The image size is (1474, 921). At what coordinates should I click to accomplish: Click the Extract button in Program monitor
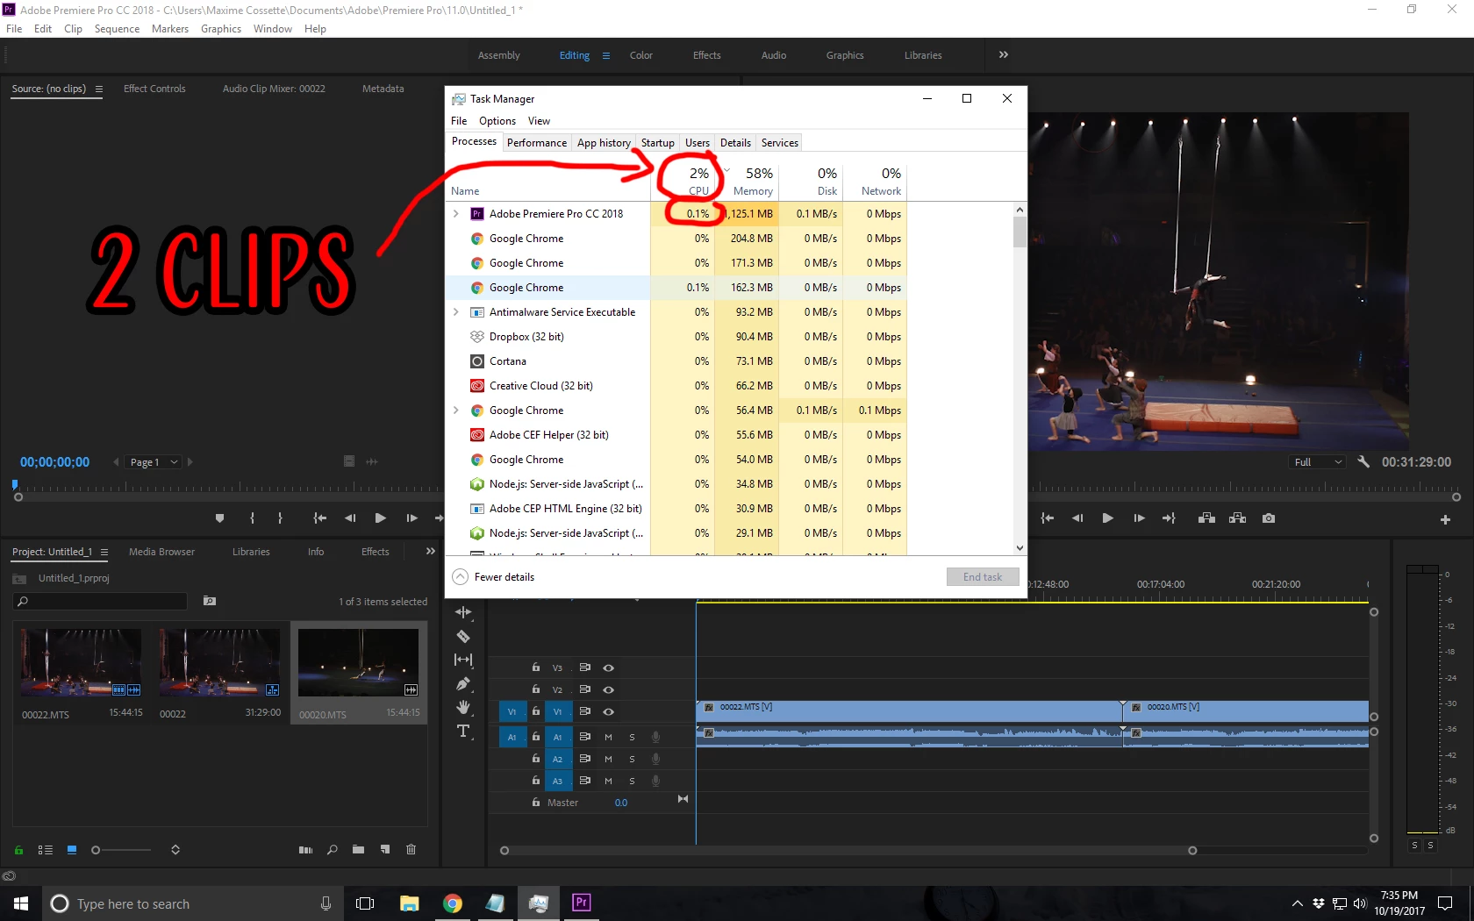1237,518
